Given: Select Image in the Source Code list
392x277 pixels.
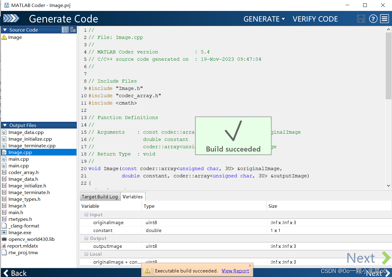Looking at the screenshot, I should point(15,37).
